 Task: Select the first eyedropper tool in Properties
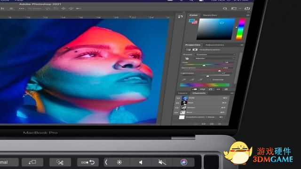184,79
